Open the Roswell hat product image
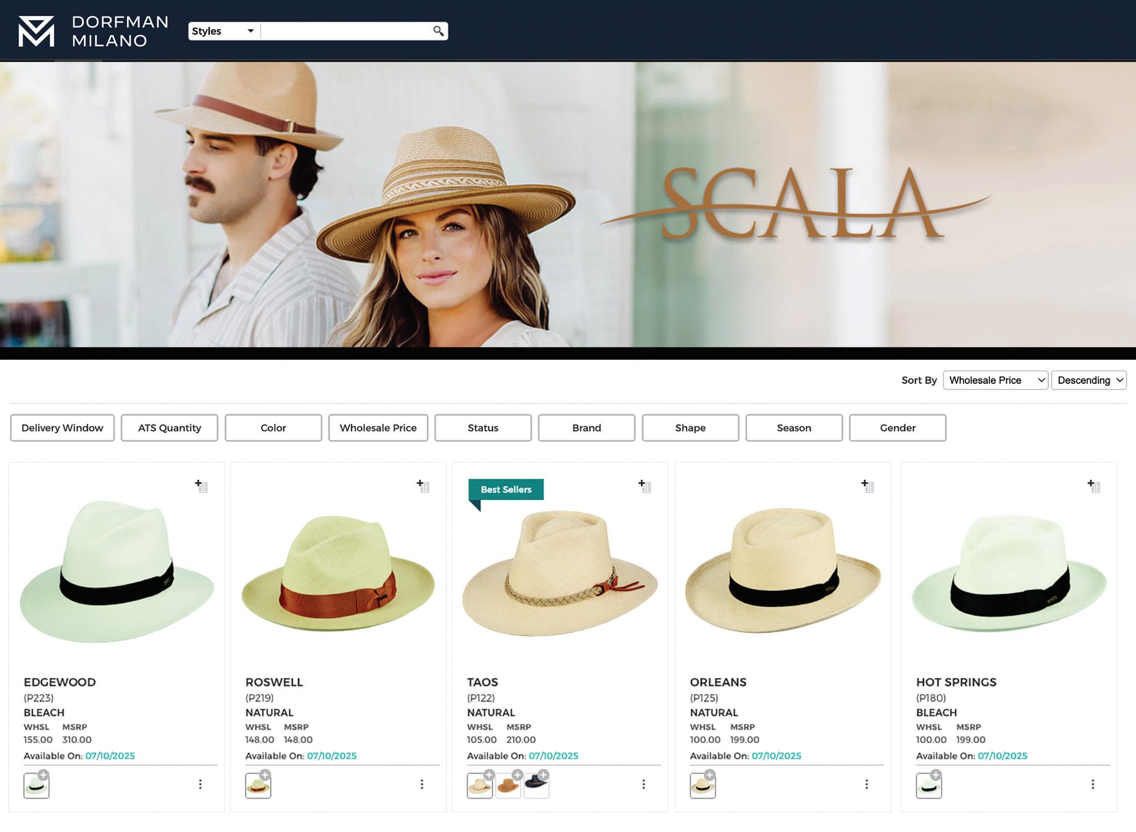The height and width of the screenshot is (832, 1136). click(x=338, y=574)
